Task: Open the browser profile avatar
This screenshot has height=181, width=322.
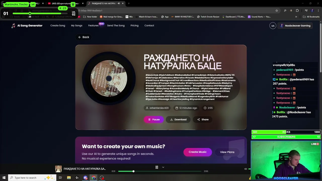Action: (x=312, y=11)
